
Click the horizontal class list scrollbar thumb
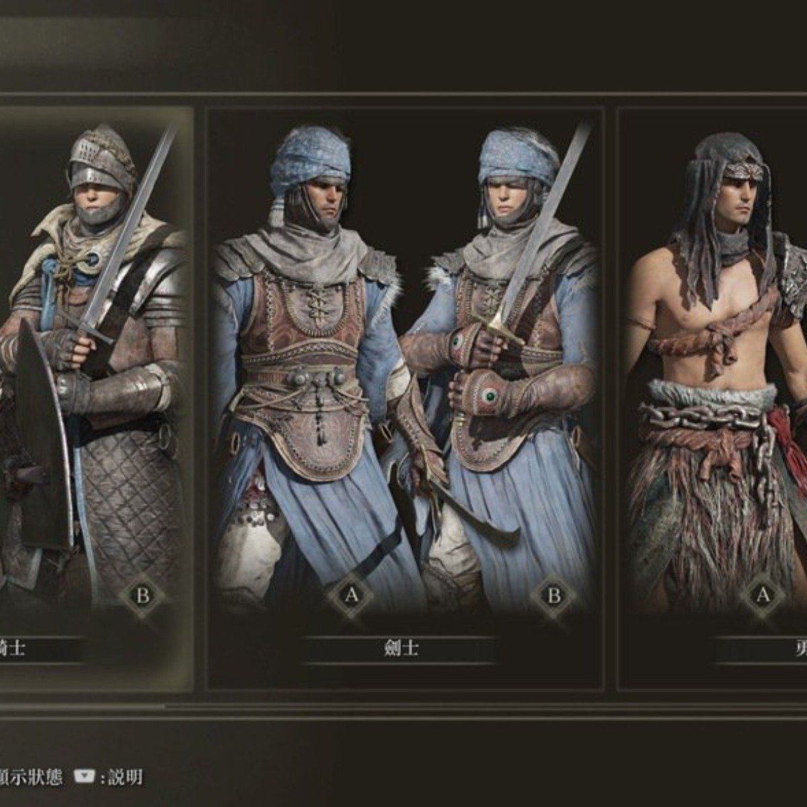81,706
